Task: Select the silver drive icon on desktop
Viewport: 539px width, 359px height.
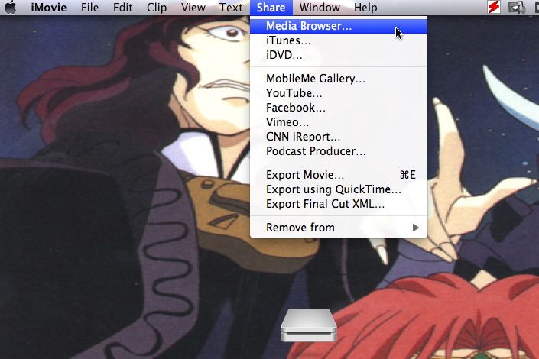Action: click(x=308, y=325)
